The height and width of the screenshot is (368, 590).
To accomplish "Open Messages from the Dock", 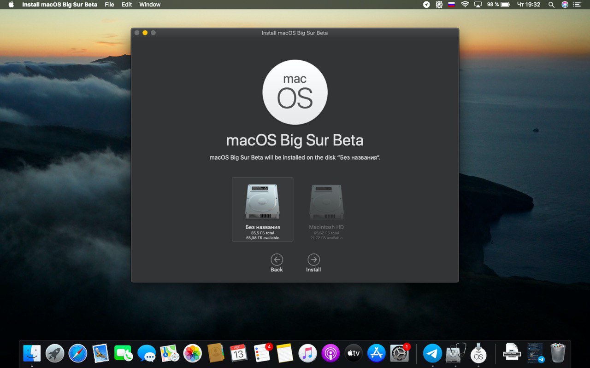I will click(147, 353).
